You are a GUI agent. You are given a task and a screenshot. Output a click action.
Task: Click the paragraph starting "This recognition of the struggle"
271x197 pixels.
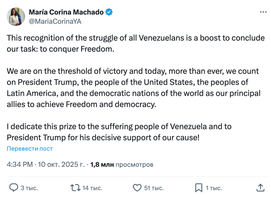pyautogui.click(x=135, y=43)
